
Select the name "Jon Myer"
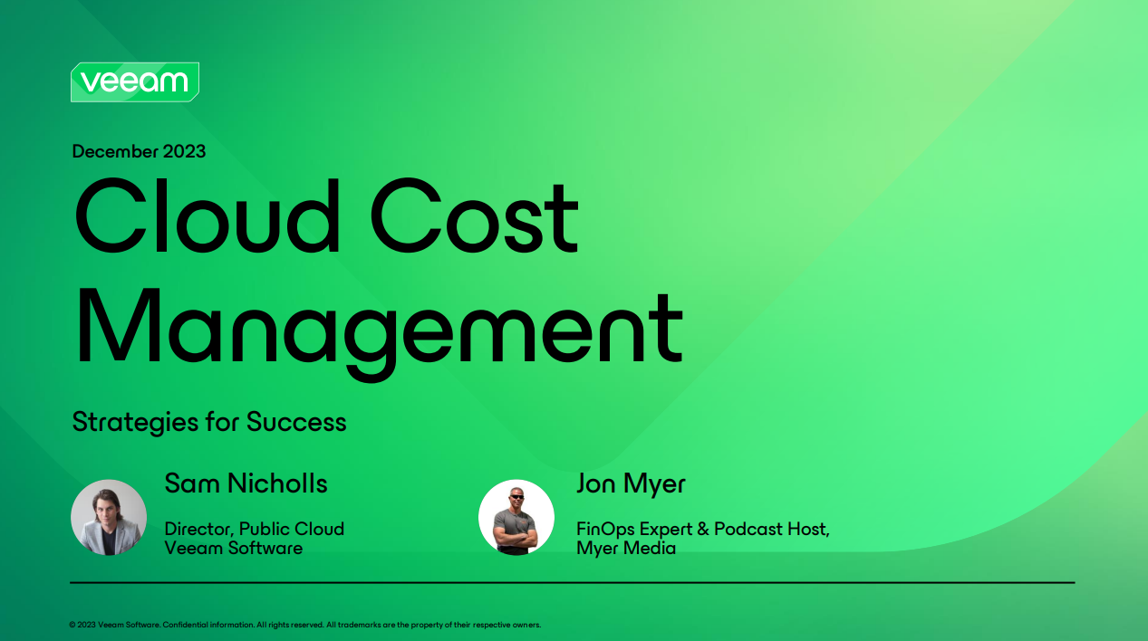pyautogui.click(x=631, y=483)
